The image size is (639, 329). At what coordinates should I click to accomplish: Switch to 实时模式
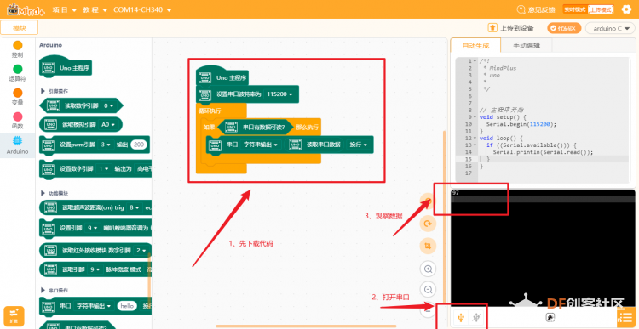pyautogui.click(x=574, y=9)
